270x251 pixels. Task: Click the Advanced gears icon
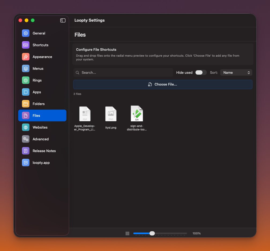coord(26,139)
